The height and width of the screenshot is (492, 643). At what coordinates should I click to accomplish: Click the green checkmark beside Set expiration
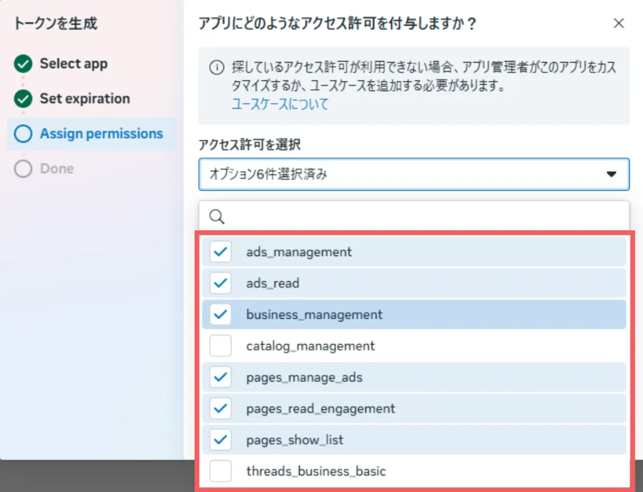tap(23, 99)
